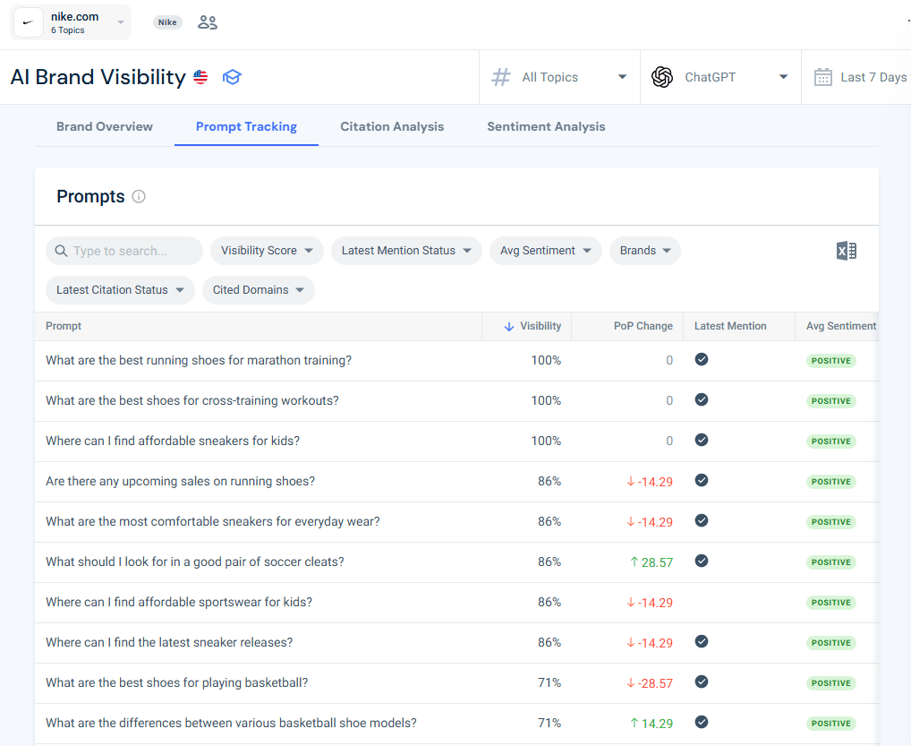Sort by the PoP Change column header
Viewport: 911px width, 746px height.
coord(643,326)
